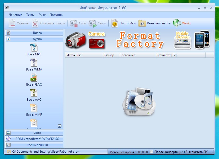
Task: Expand ROM Устройство\DVD\CD\ISO section
Action: click(x=34, y=139)
